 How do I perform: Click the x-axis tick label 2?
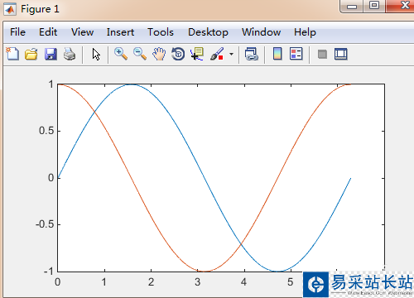151,282
